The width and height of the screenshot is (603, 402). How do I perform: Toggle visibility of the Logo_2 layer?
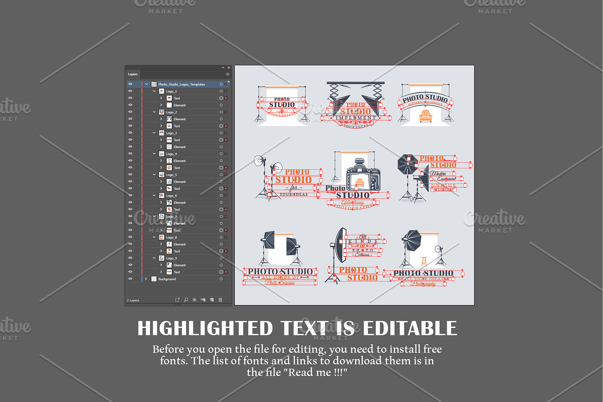tap(130, 112)
